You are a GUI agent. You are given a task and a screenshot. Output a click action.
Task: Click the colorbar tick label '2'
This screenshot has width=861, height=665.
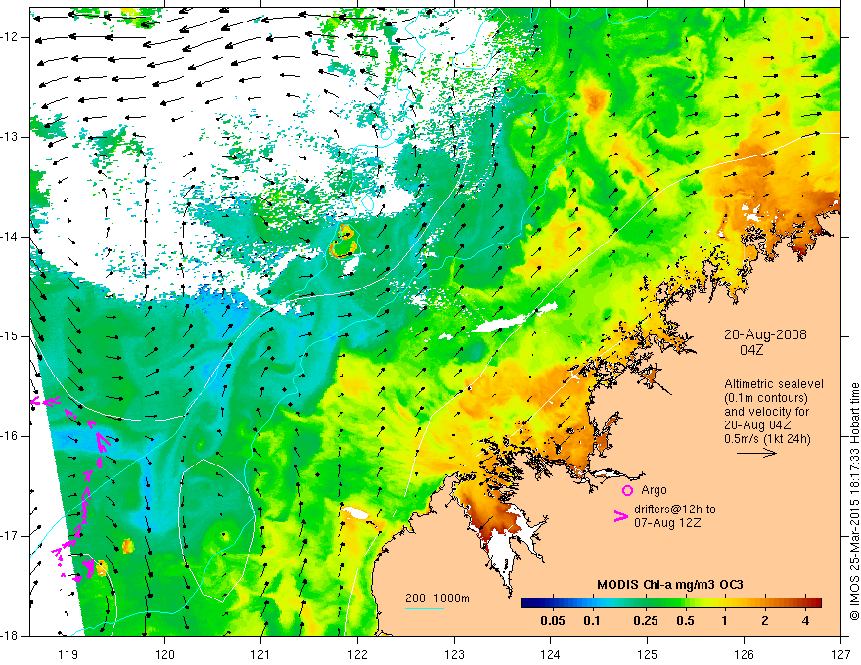click(765, 621)
